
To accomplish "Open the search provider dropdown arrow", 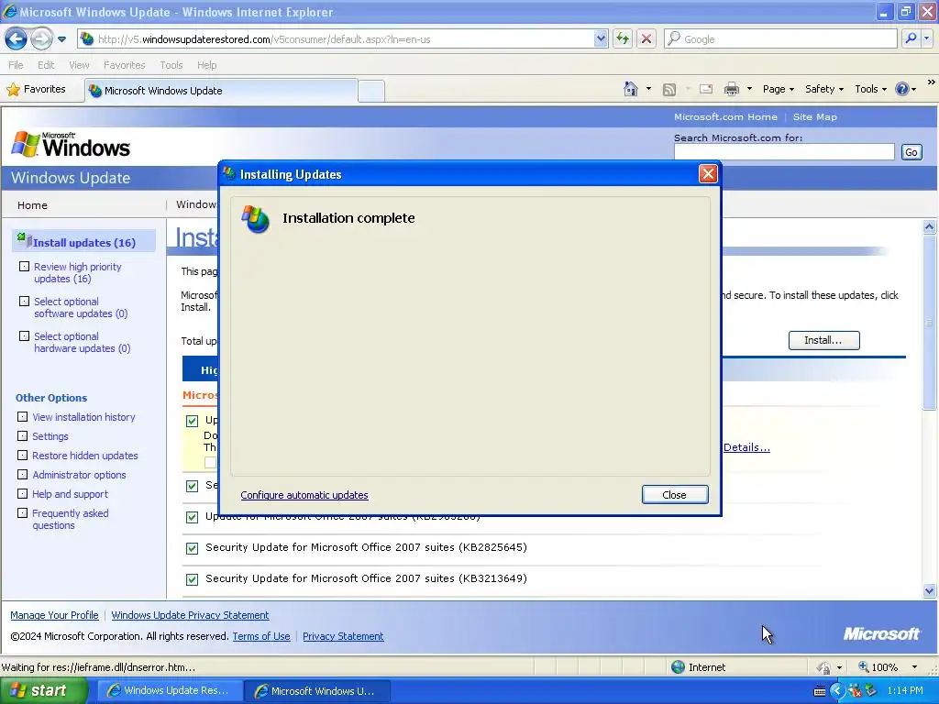I will 926,38.
